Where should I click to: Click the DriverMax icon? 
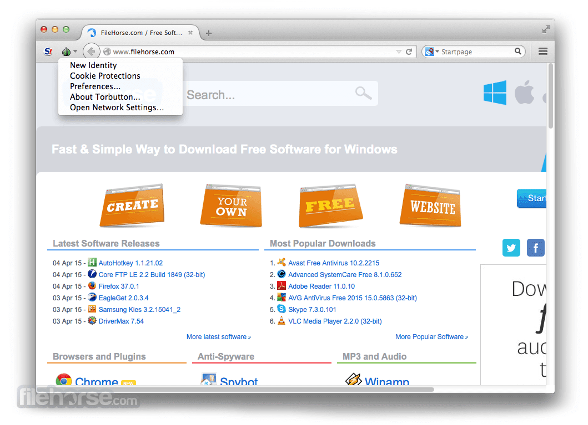click(92, 320)
